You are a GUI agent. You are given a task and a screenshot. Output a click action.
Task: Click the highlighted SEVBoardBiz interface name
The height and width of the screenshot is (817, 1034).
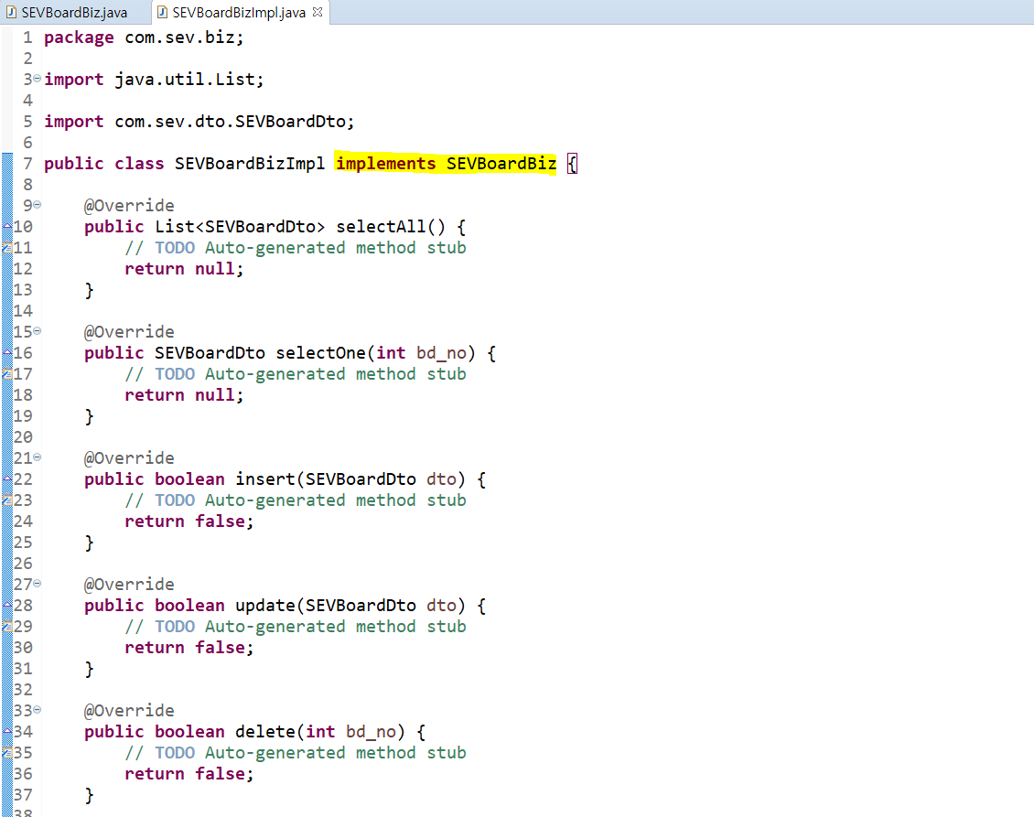[501, 164]
